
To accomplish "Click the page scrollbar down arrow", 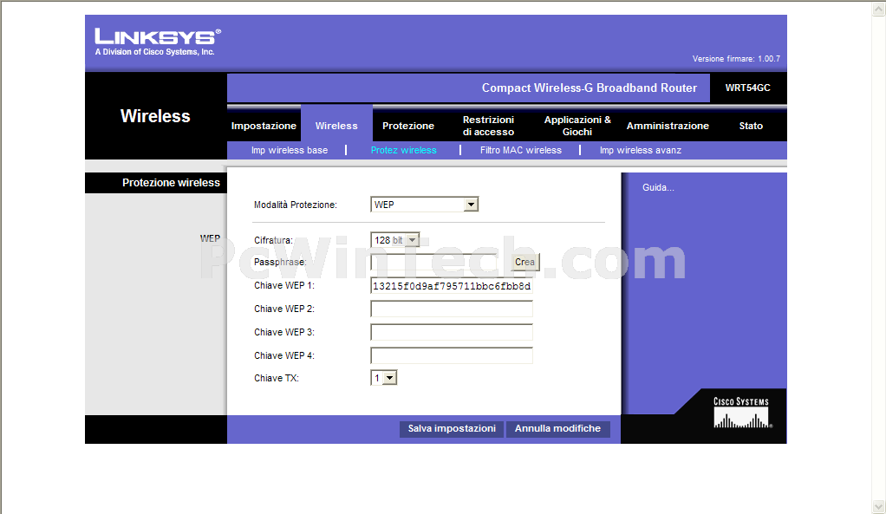I will click(x=879, y=506).
